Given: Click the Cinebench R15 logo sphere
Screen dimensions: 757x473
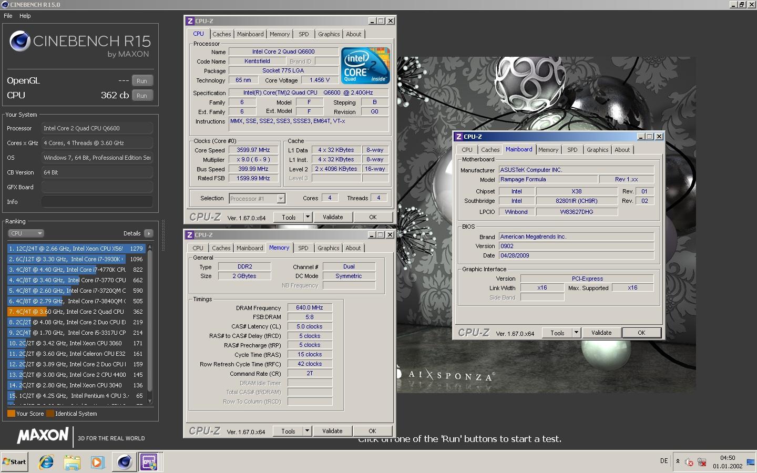Looking at the screenshot, I should 20,41.
